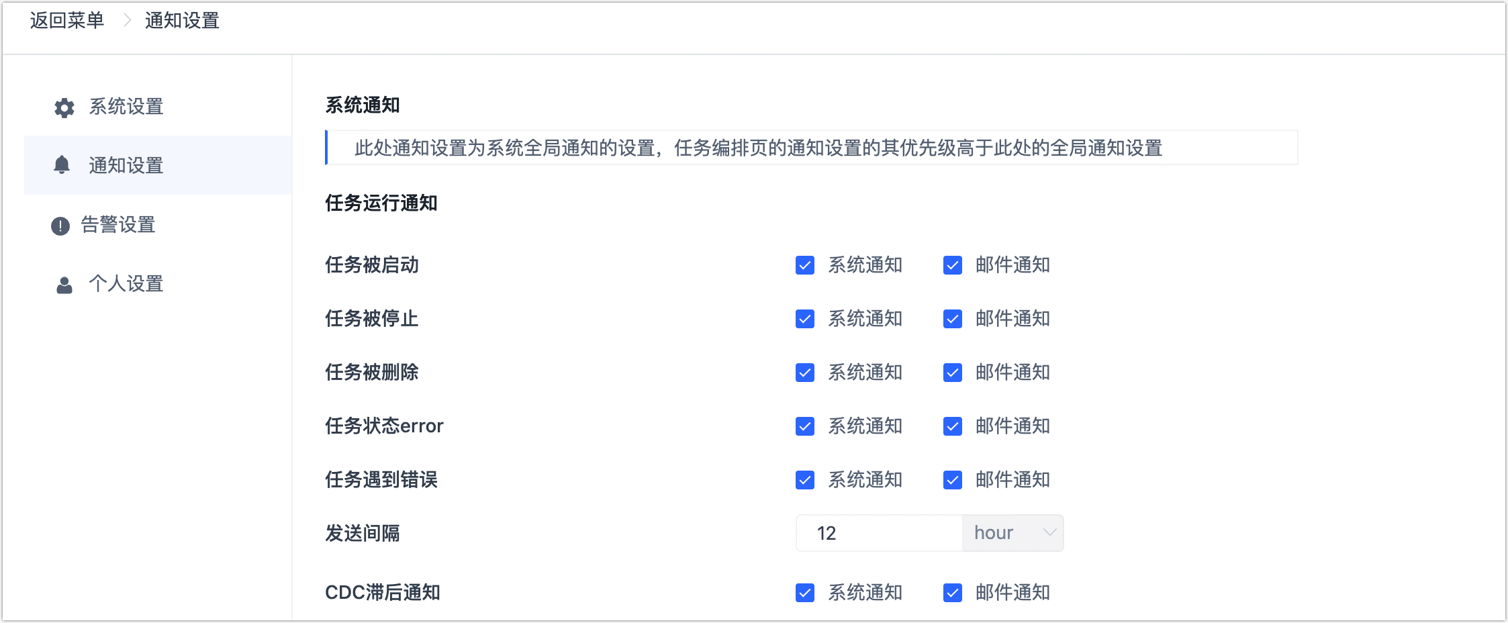Disable 系统通知 for 任务被启动
The image size is (1508, 623).
tap(804, 265)
